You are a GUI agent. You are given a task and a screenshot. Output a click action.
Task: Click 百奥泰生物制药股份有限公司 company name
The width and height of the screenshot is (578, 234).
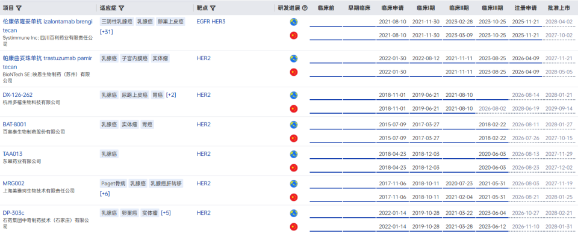tap(34, 132)
